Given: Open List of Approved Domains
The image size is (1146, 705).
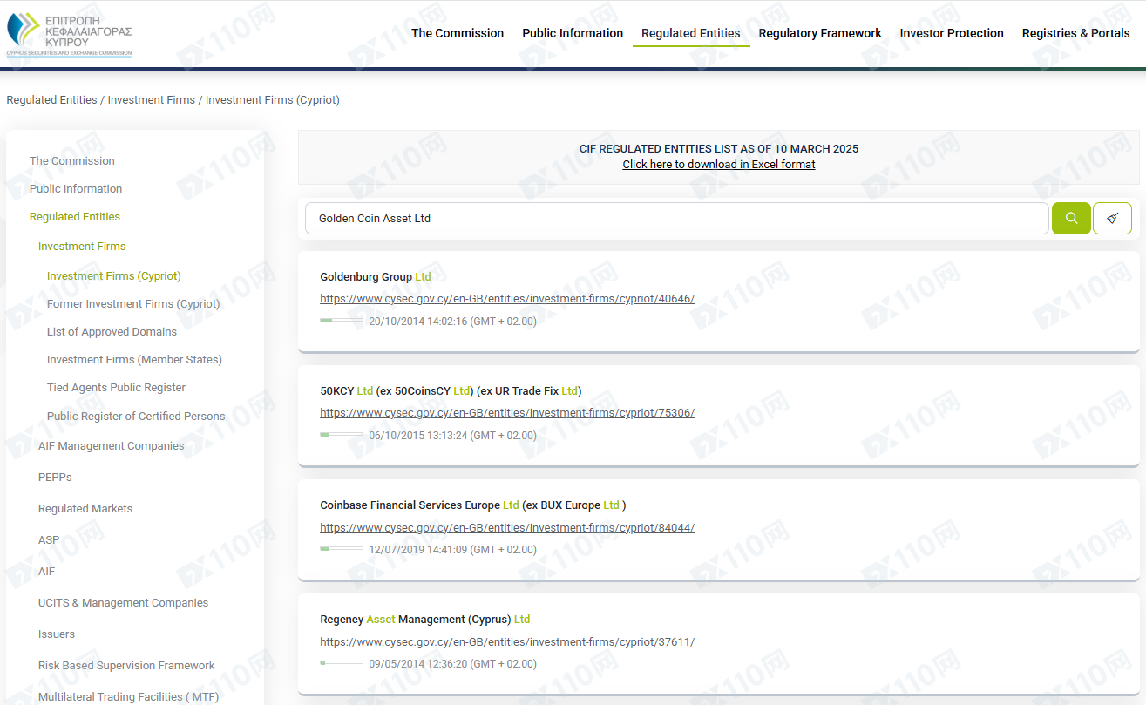Looking at the screenshot, I should point(112,332).
